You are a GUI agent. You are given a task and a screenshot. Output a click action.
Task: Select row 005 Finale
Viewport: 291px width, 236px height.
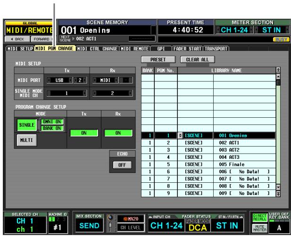208,164
